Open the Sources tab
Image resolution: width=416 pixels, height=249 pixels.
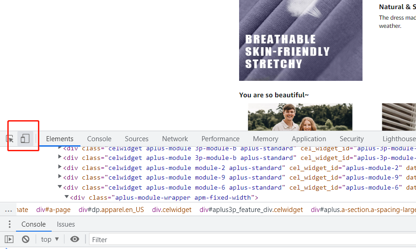click(x=136, y=139)
